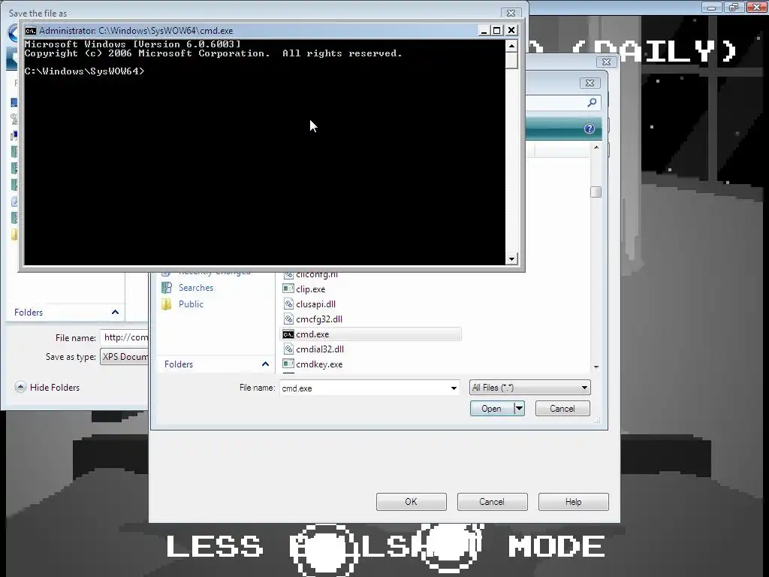Viewport: 769px width, 577px height.
Task: Open the All Files type dropdown
Action: click(529, 388)
